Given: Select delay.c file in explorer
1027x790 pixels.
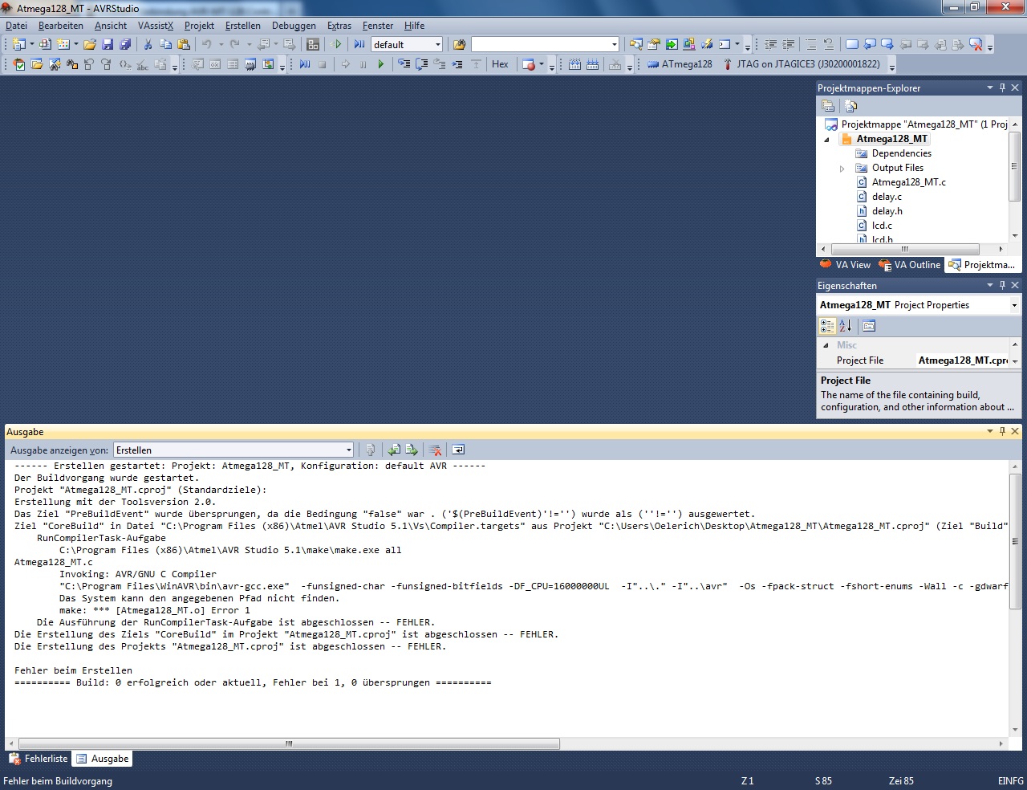Looking at the screenshot, I should coord(887,197).
